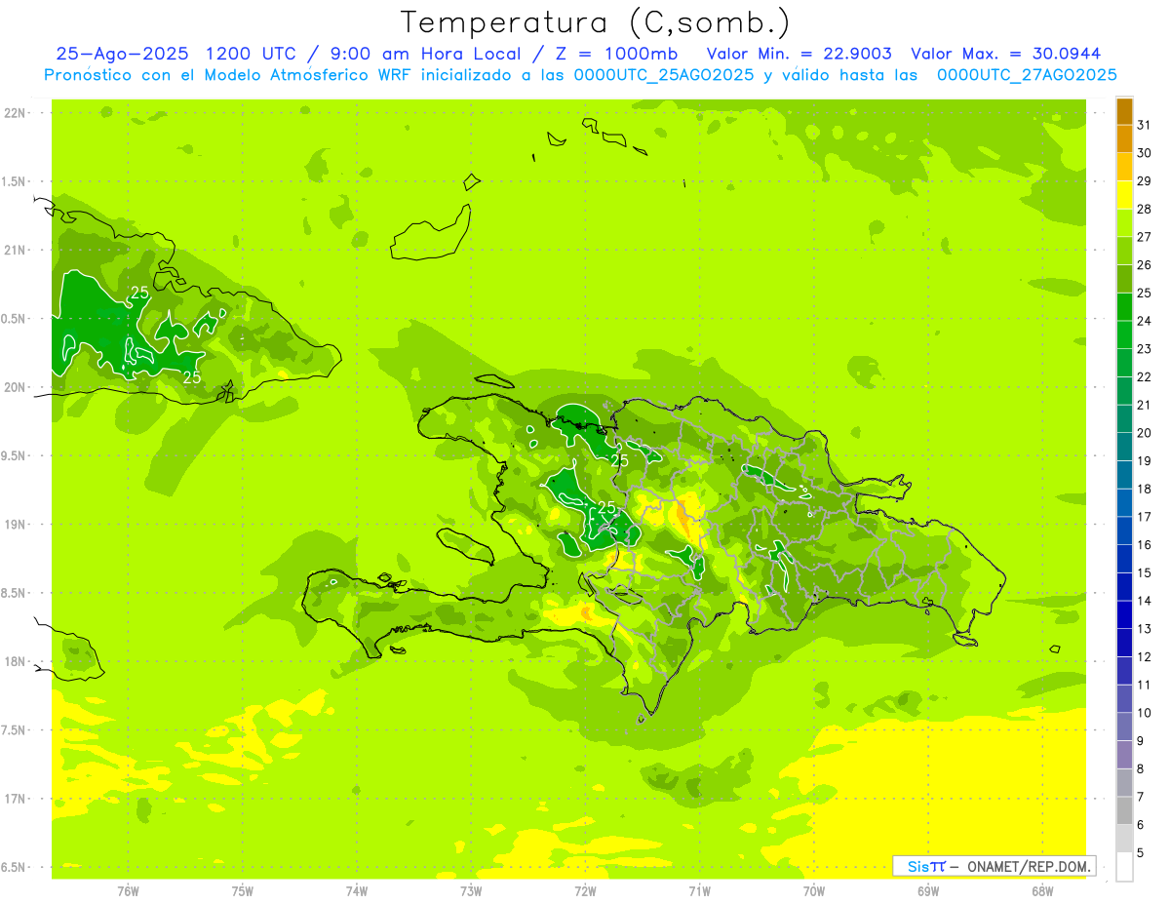
Task: Click the '31' value on the color legend
Action: 1144,125
